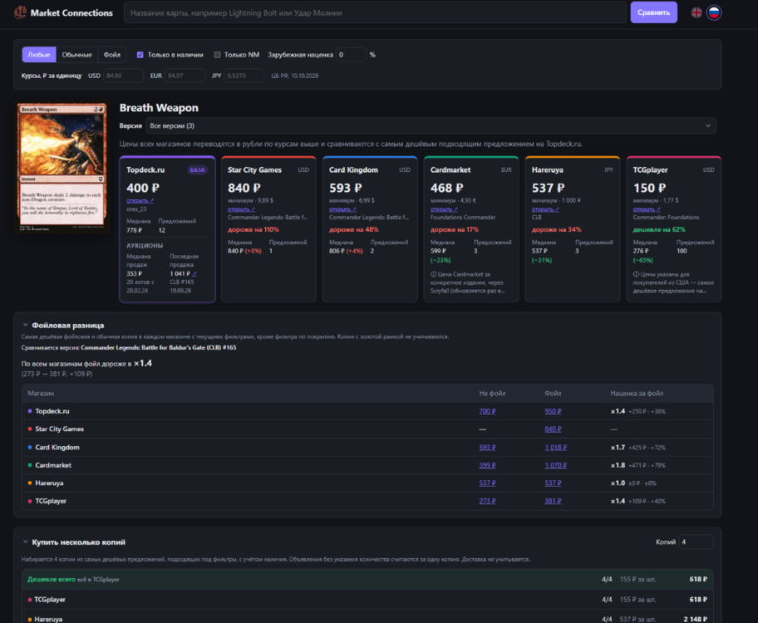Open the Cardmarket offer link
The width and height of the screenshot is (758, 623).
(445, 209)
